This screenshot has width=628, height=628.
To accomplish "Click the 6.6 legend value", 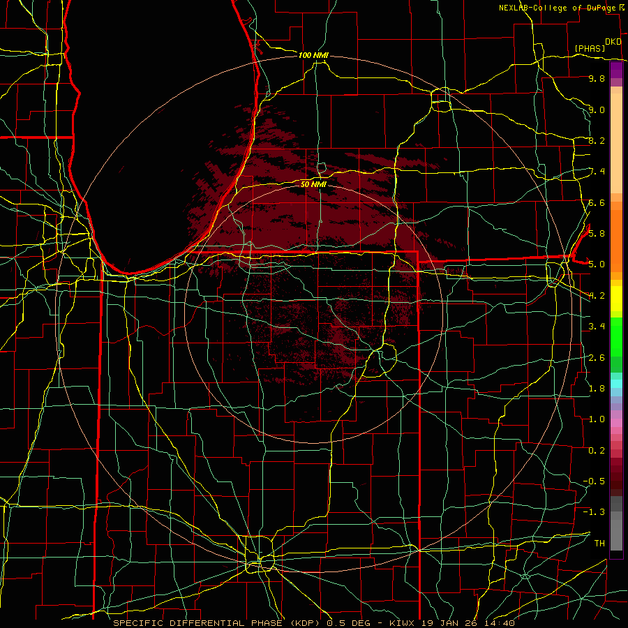I will point(597,202).
